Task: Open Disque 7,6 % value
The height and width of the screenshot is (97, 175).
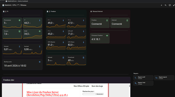Action: click(x=6, y=34)
